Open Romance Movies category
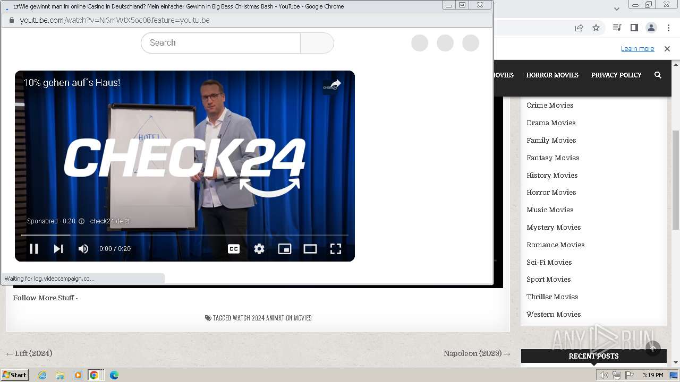 coord(556,245)
